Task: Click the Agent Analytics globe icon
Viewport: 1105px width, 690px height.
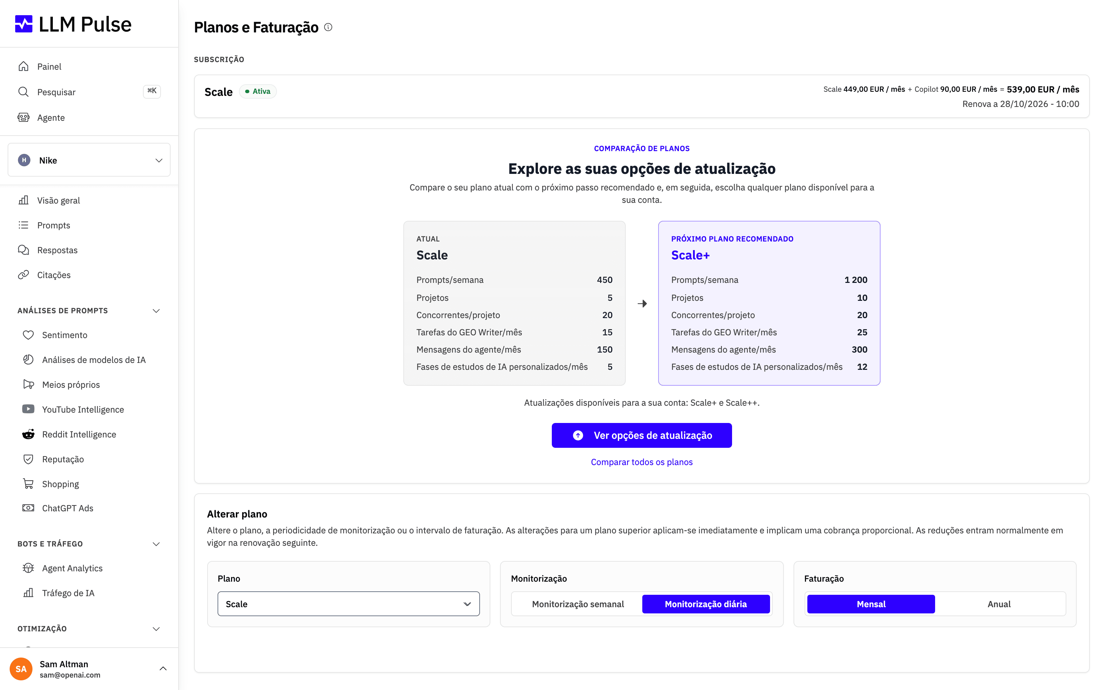Action: [x=28, y=568]
